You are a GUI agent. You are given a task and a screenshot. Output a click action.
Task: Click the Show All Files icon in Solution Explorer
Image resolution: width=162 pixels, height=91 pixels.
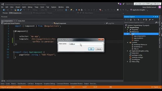click(x=146, y=20)
